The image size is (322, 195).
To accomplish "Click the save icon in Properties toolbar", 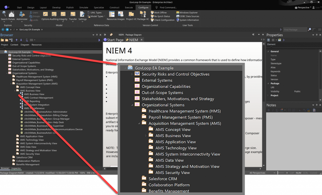I will [x=268, y=40].
